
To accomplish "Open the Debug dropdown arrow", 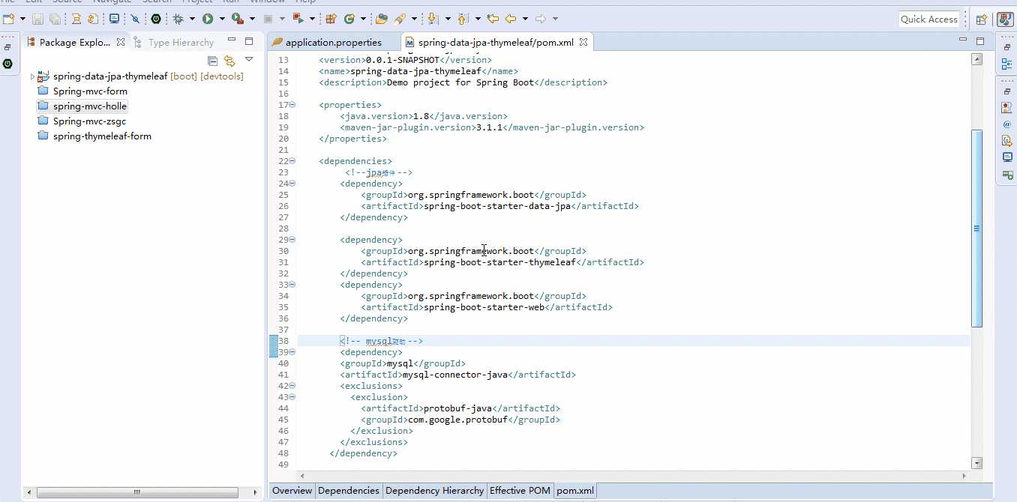I will 192,19.
